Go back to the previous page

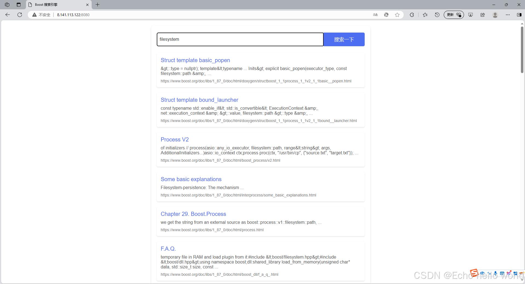pos(8,15)
